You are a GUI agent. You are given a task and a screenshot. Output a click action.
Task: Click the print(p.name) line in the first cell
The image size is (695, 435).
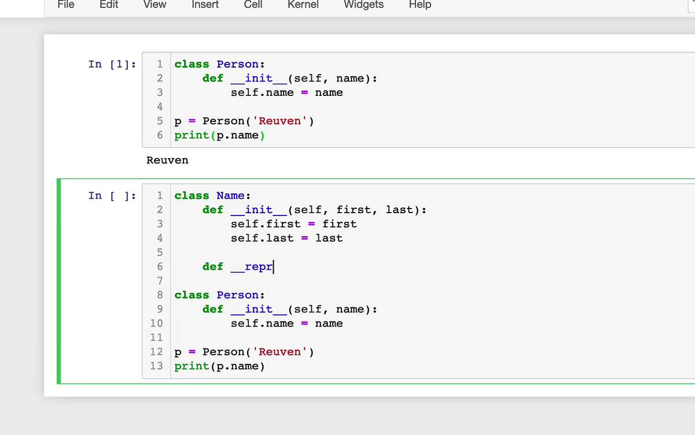219,135
